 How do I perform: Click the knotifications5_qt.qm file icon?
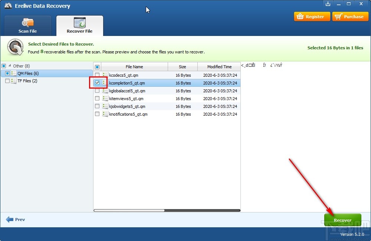click(x=105, y=114)
